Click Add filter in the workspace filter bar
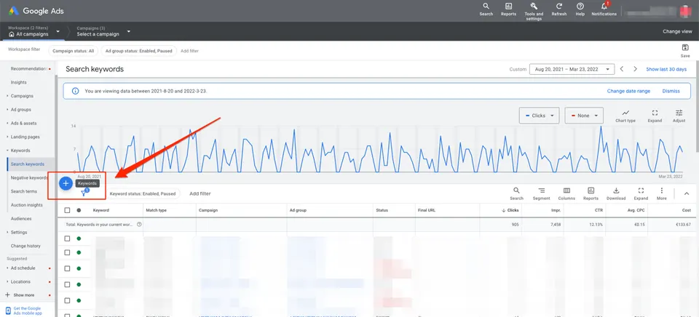This screenshot has height=317, width=699. [189, 51]
